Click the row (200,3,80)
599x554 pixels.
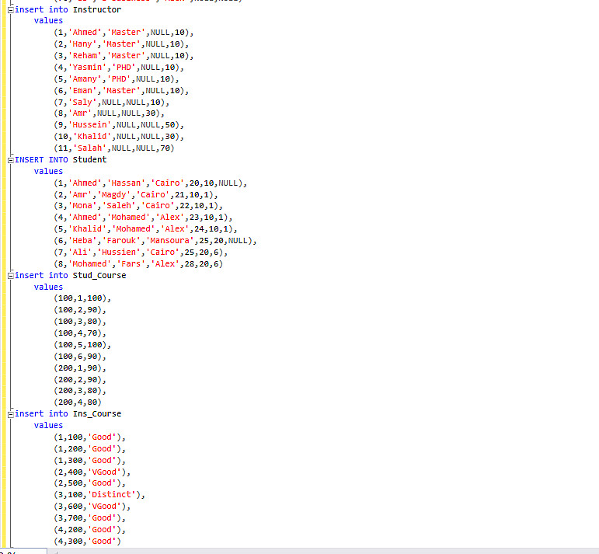pyautogui.click(x=80, y=391)
